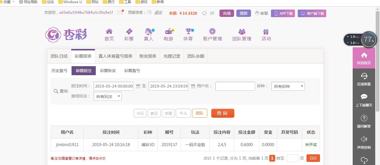Viewport: 380px width, 165px height.
Task: Click the 声音控制 sound control icon
Action: tap(364, 139)
